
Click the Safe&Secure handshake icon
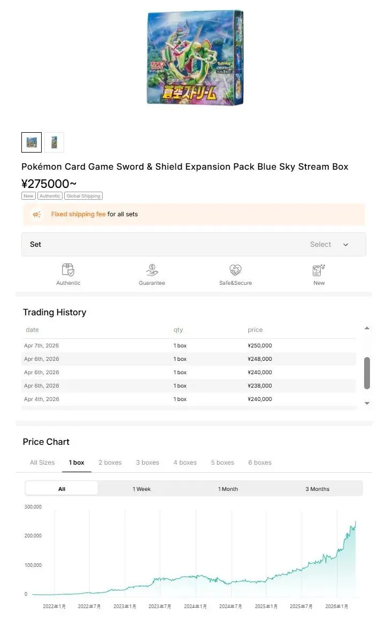[x=235, y=270]
